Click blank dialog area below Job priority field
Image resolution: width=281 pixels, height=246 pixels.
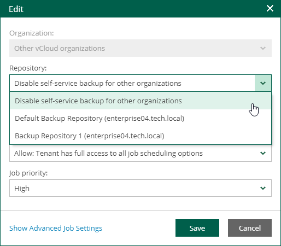point(140,203)
